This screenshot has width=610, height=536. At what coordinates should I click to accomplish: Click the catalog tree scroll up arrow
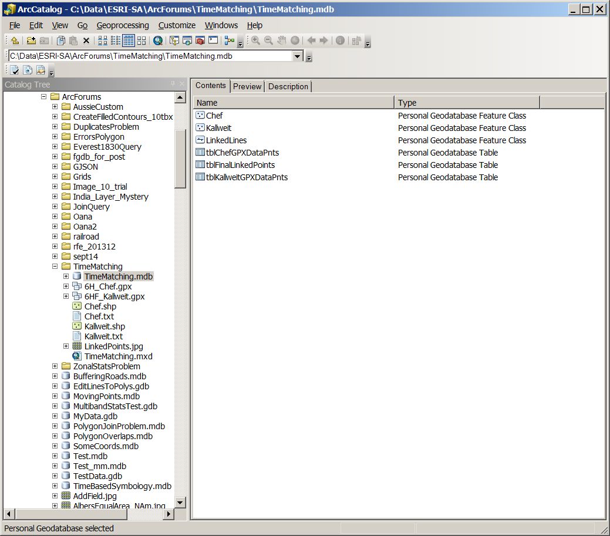coord(180,97)
